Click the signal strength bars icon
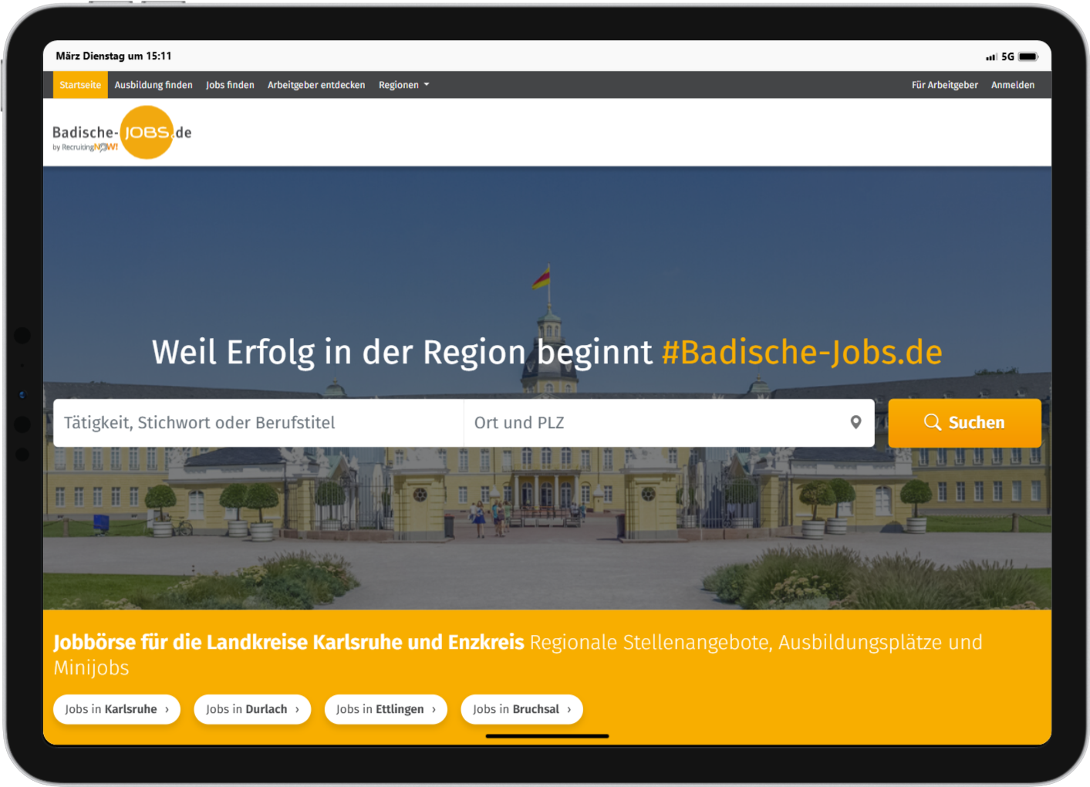This screenshot has height=787, width=1090. pyautogui.click(x=990, y=56)
